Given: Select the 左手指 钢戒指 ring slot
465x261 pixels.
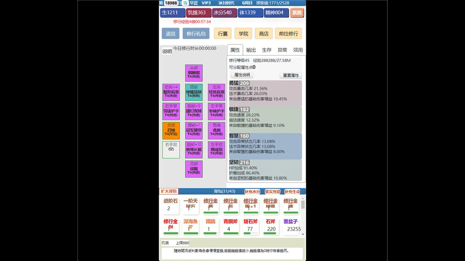Looking at the screenshot, I should click(x=217, y=150).
